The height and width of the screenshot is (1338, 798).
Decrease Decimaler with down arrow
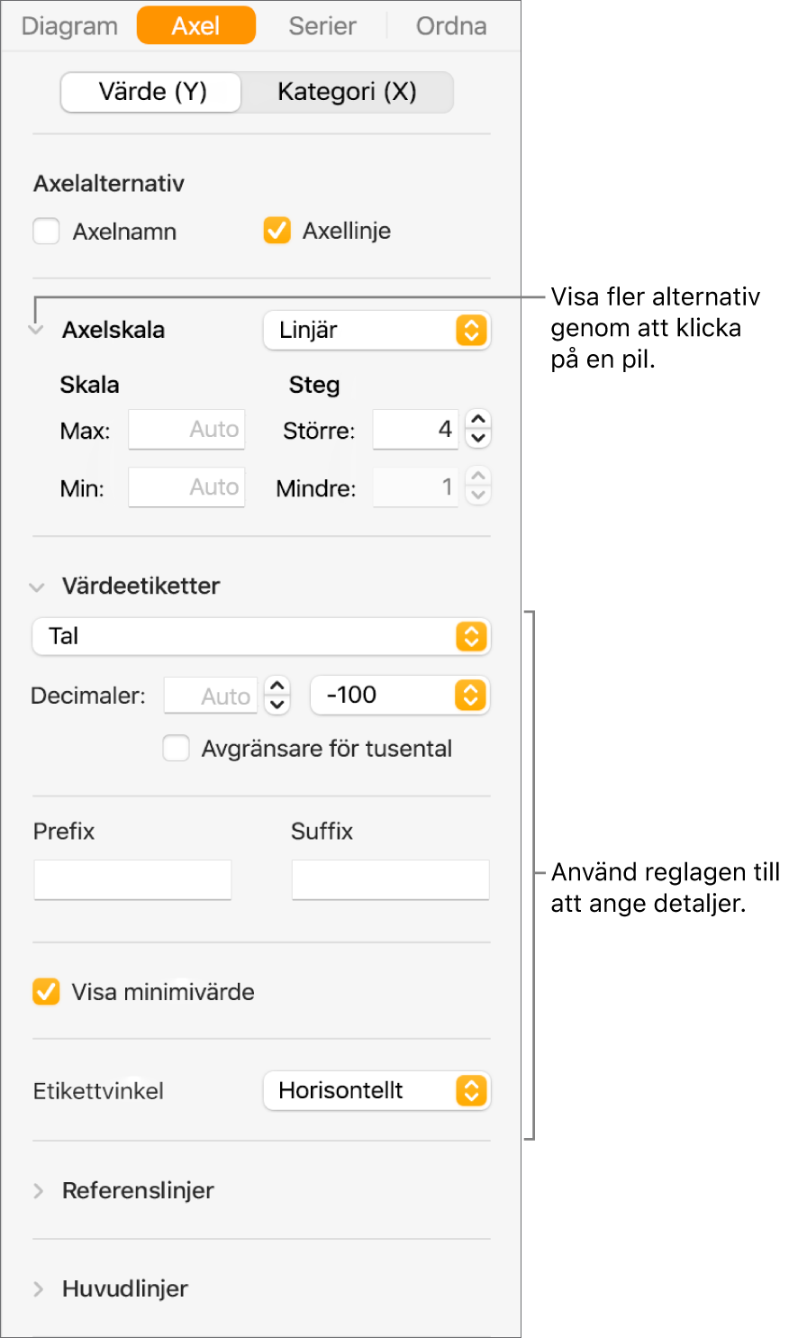click(x=278, y=705)
